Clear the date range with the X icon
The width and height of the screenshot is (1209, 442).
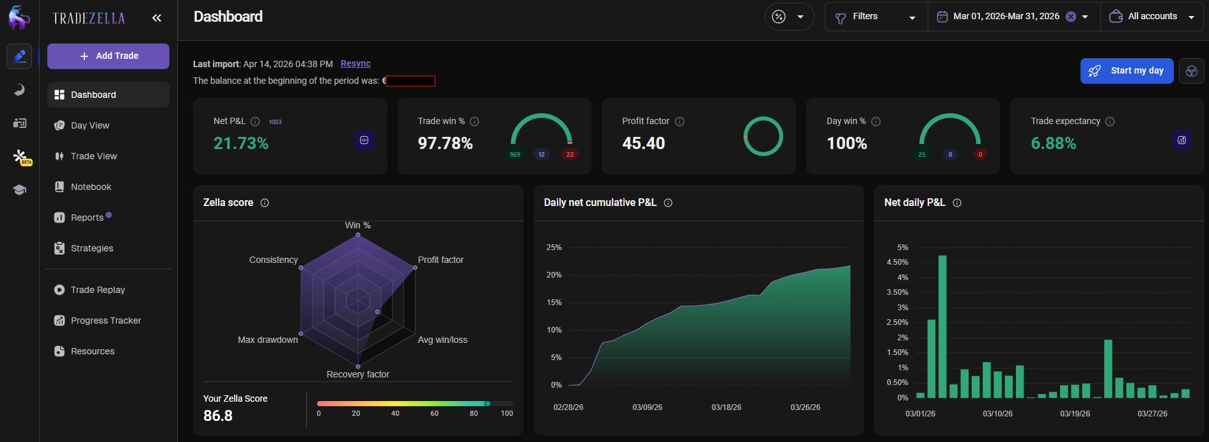point(1070,17)
